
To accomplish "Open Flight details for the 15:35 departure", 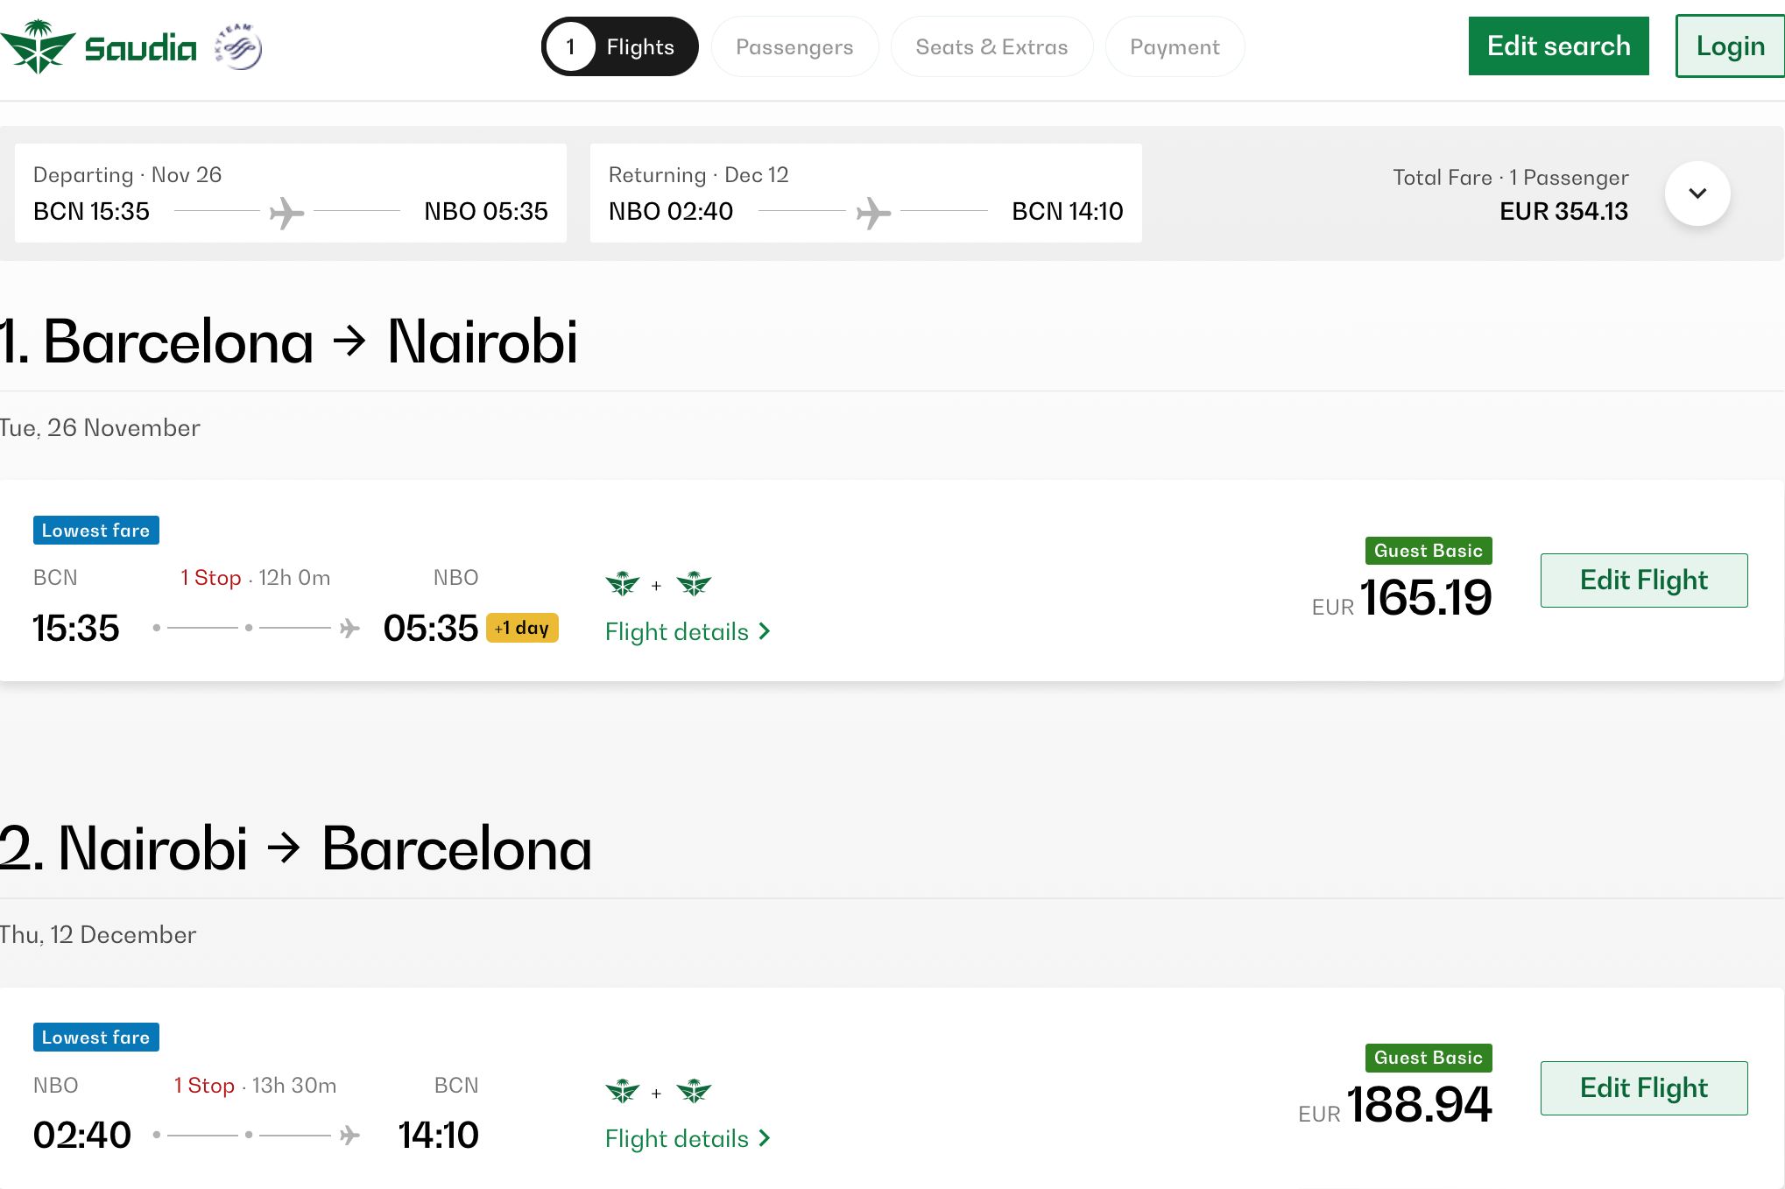I will [x=687, y=631].
